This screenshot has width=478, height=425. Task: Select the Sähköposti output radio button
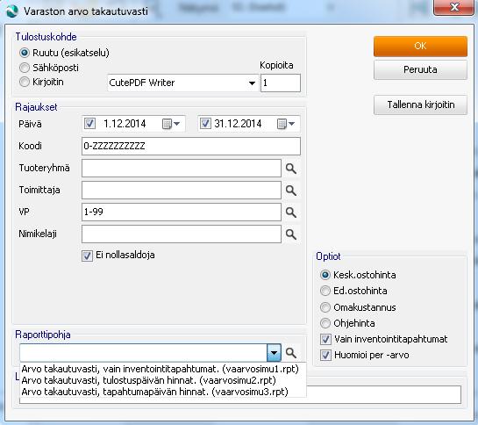coord(25,68)
